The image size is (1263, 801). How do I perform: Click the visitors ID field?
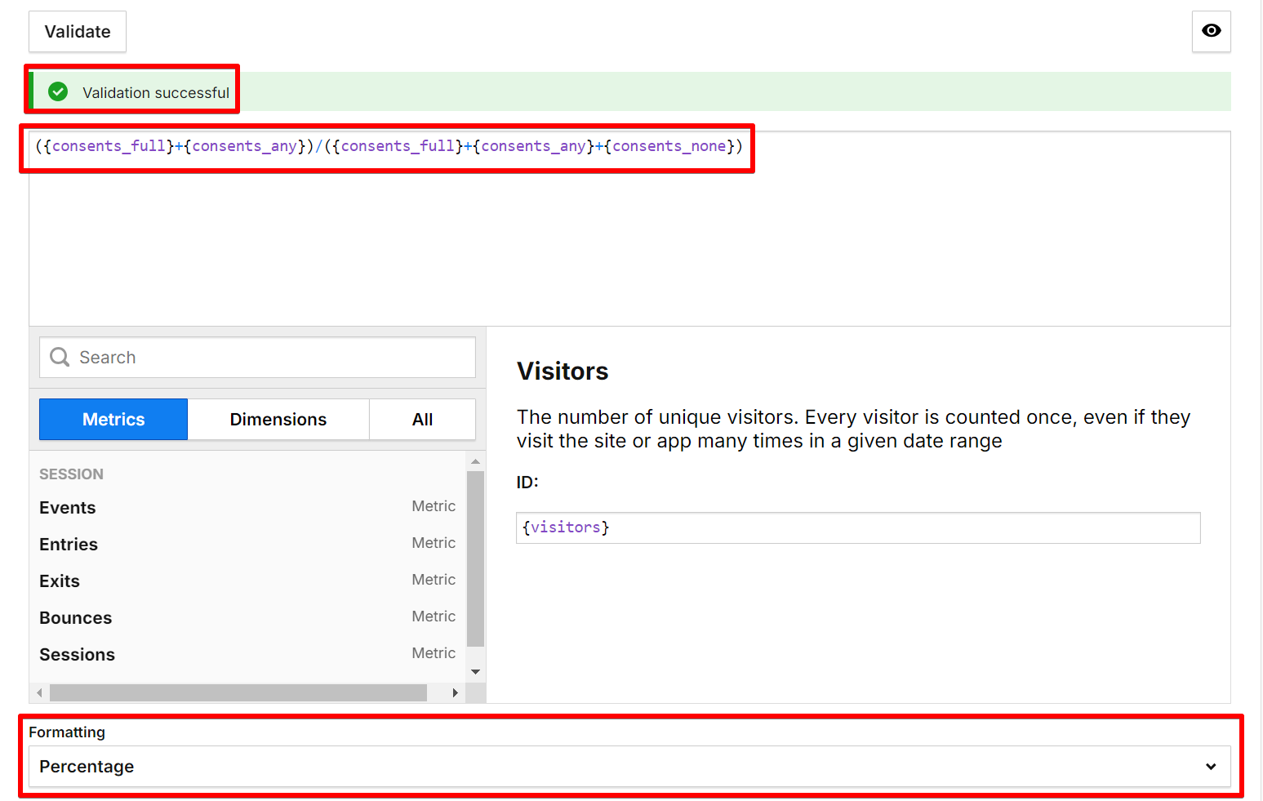[x=857, y=527]
